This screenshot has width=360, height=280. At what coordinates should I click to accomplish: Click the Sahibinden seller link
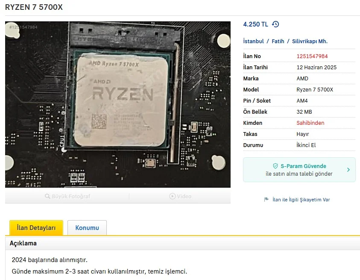pos(310,123)
